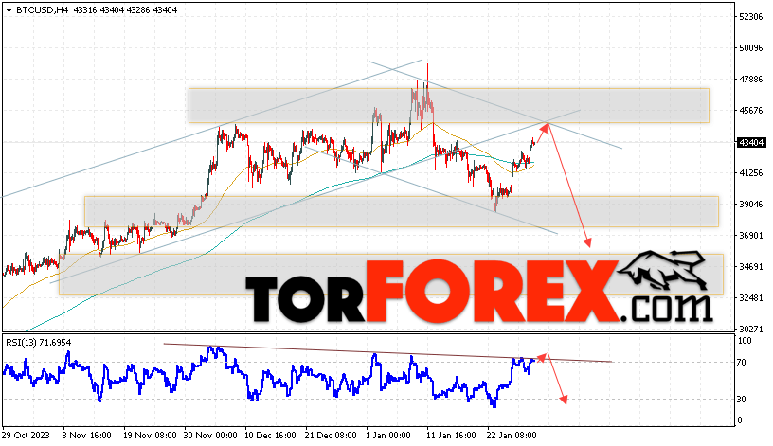Viewport: 773px width, 446px height.
Task: Select the 22 Jan 08:00 date label
Action: (x=512, y=436)
